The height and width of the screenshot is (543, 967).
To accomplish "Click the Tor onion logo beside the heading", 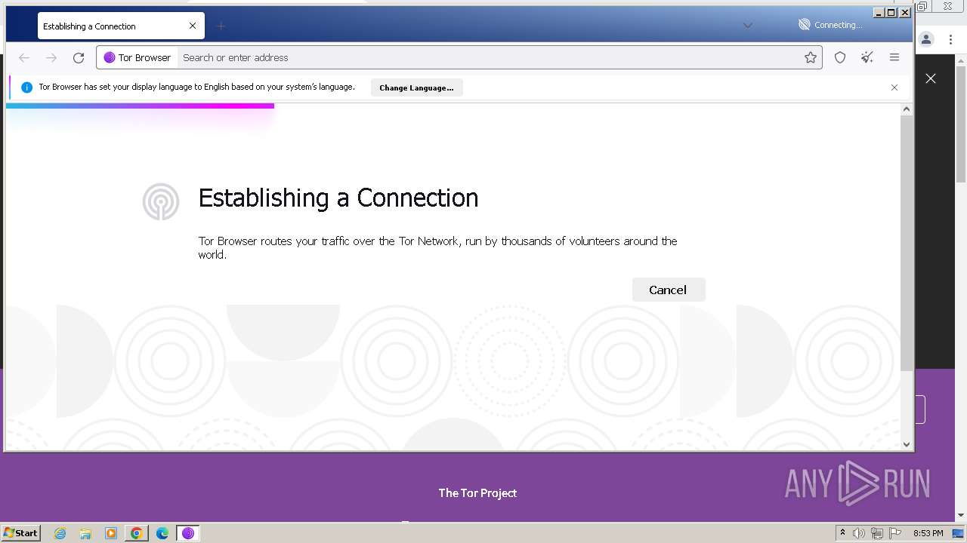I will 161,202.
